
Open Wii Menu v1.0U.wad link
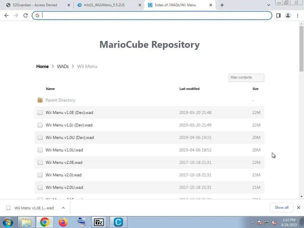[x=64, y=150]
